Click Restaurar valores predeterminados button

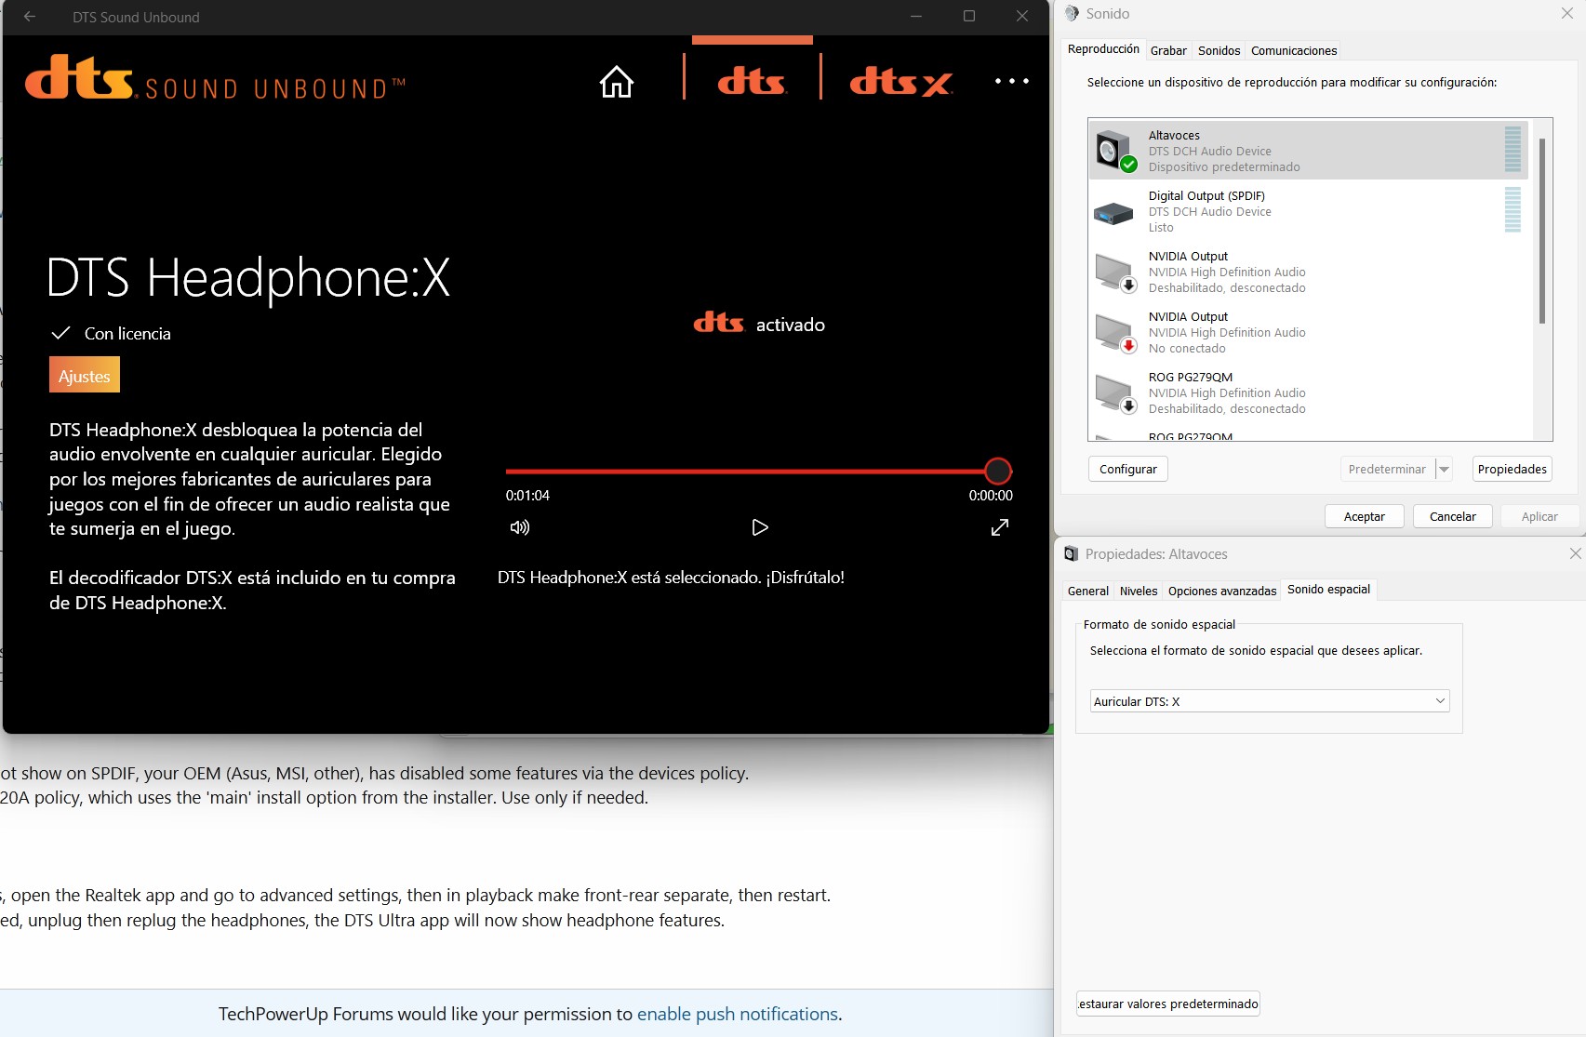[1168, 1004]
